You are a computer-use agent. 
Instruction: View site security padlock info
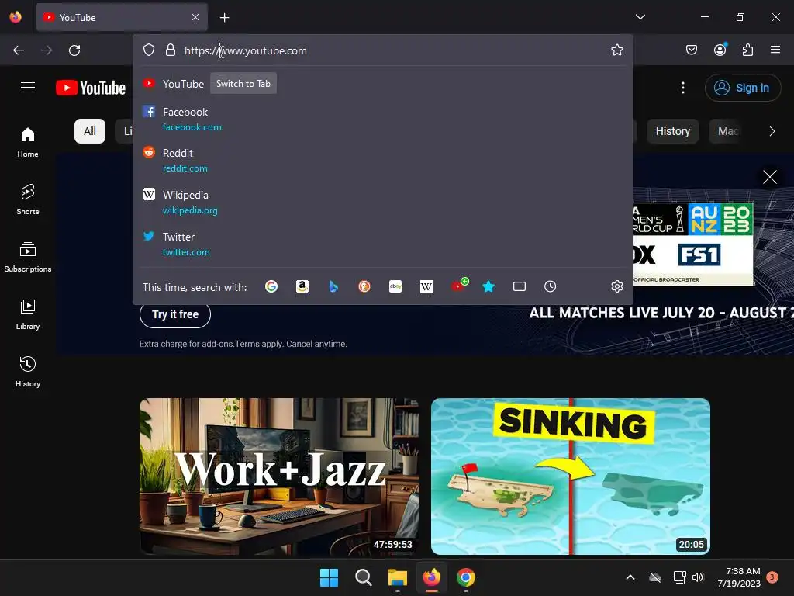click(171, 50)
